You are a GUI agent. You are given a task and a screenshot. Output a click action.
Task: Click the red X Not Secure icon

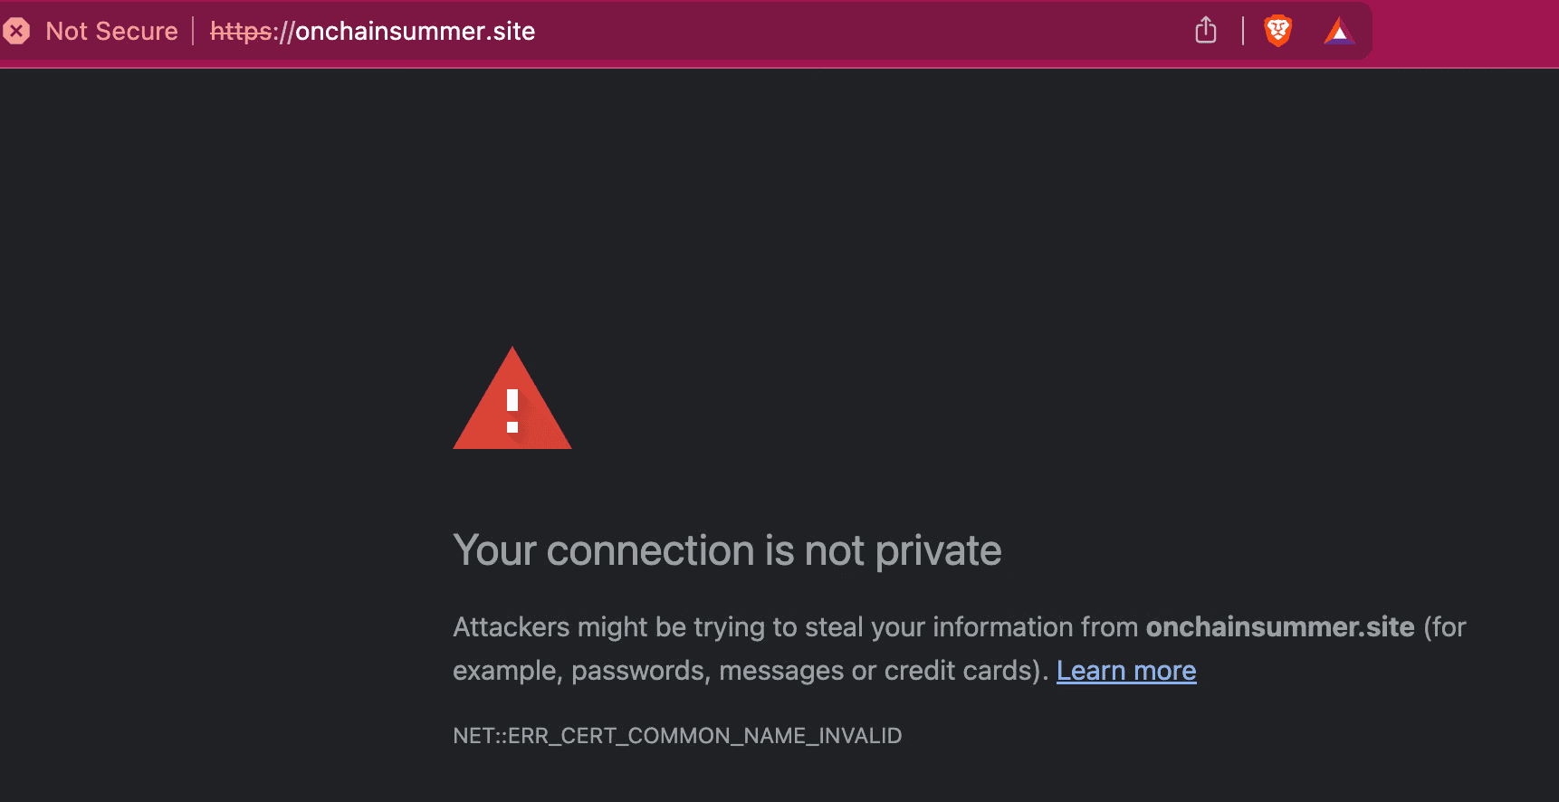(15, 32)
